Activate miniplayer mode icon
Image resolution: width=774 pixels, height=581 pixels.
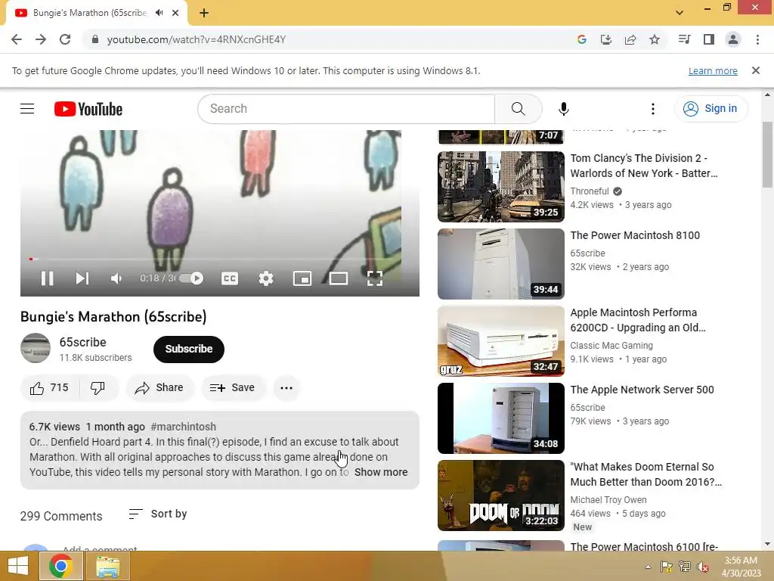click(302, 278)
